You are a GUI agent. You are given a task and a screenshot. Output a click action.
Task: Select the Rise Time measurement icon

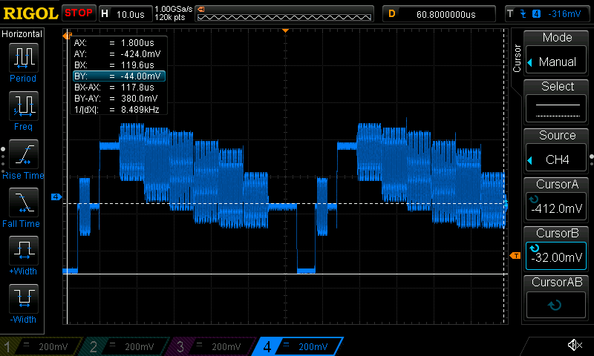(24, 154)
